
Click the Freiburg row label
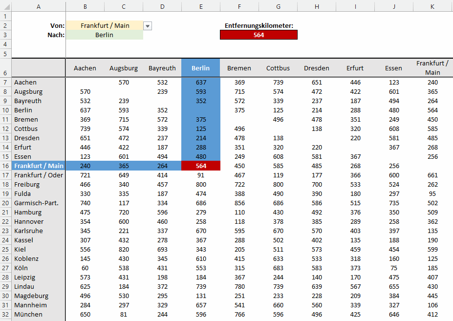click(x=27, y=184)
